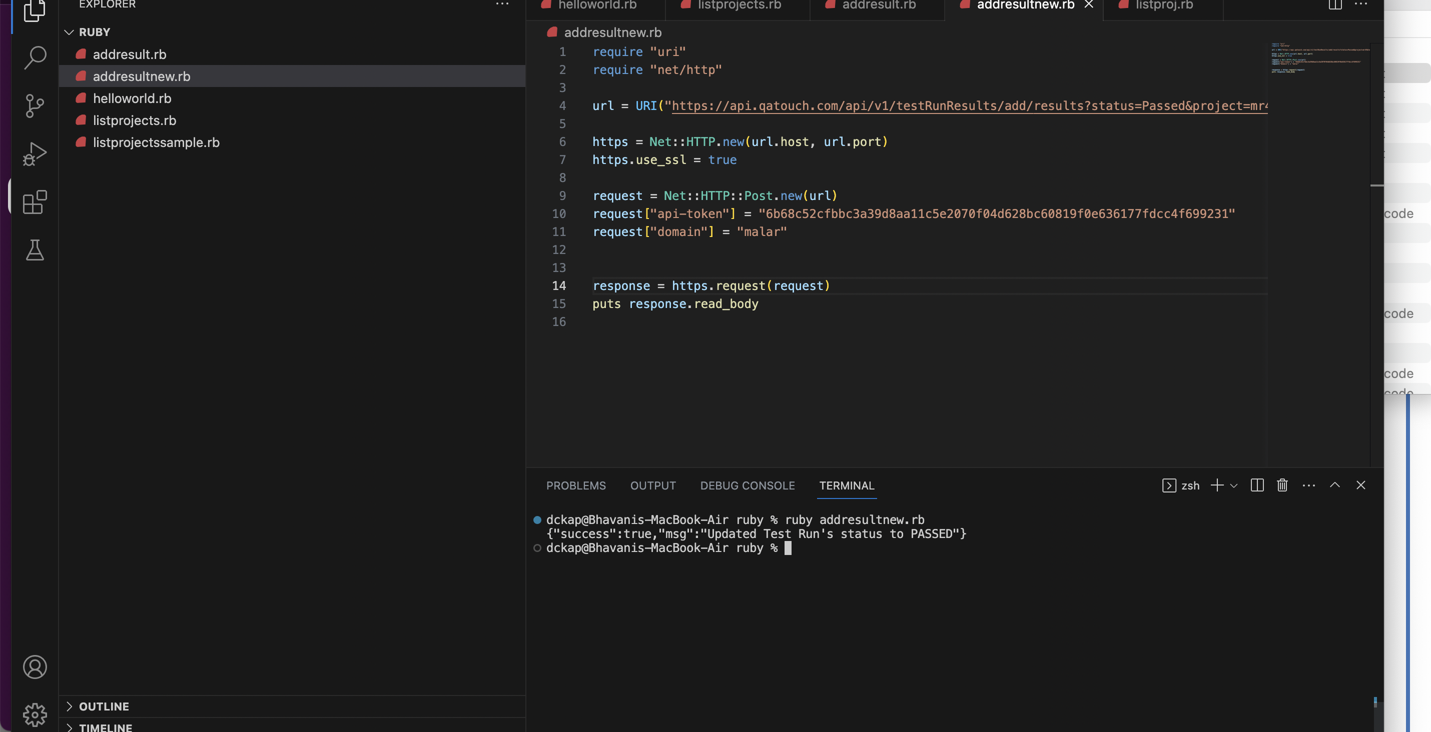1431x732 pixels.
Task: Open the launch profile dropdown arrow
Action: pyautogui.click(x=1234, y=485)
